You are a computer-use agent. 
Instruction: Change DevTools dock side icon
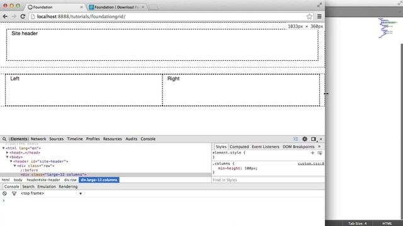(314, 139)
